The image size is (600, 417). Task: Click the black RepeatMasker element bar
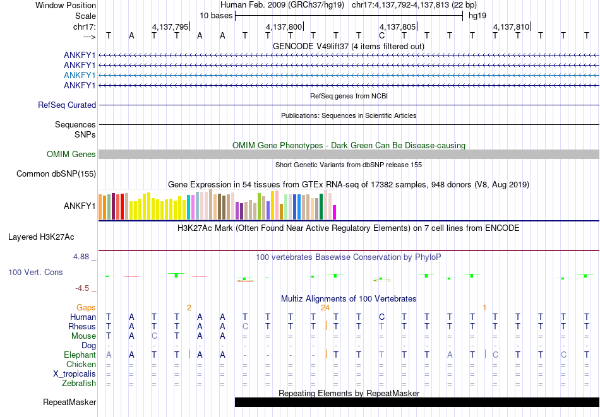click(417, 402)
